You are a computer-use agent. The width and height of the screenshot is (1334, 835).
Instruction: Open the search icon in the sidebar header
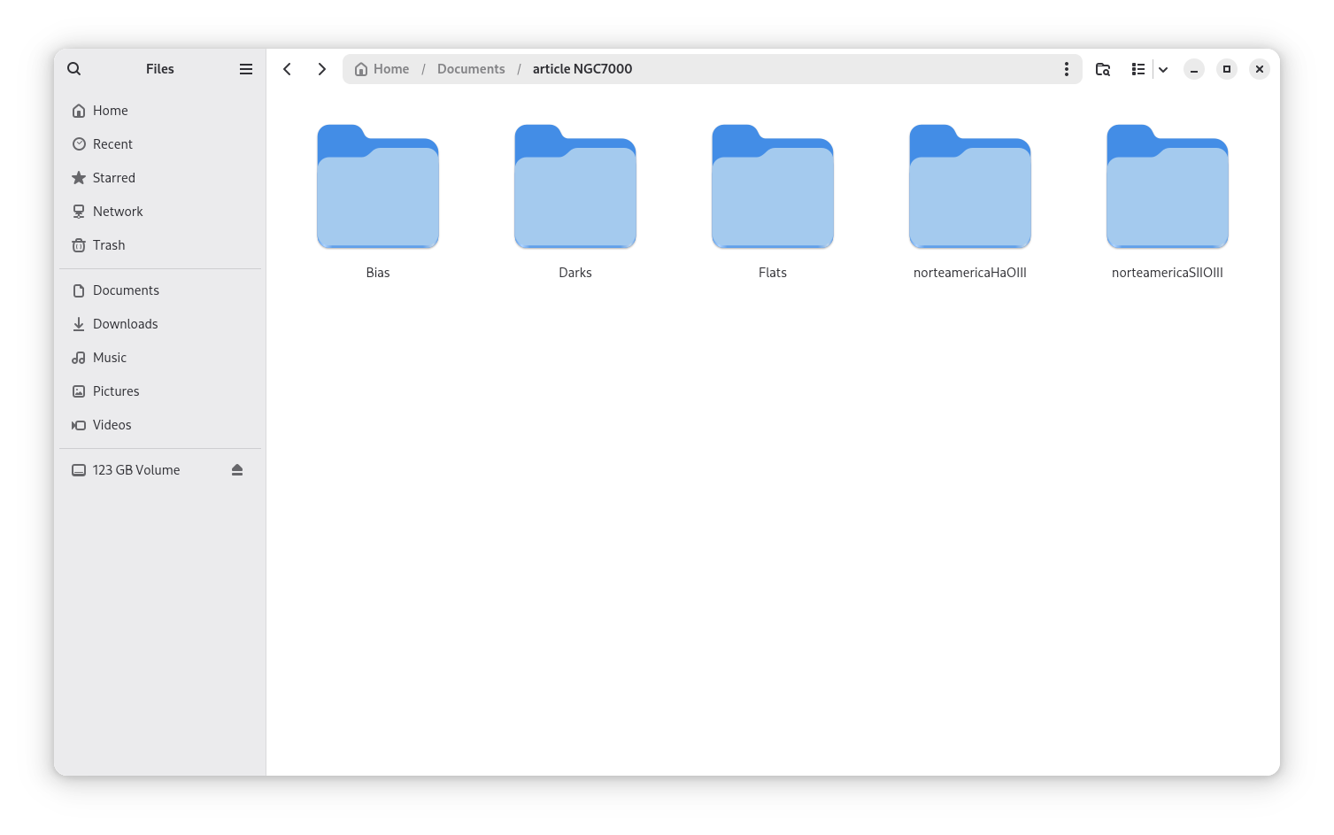(x=74, y=69)
